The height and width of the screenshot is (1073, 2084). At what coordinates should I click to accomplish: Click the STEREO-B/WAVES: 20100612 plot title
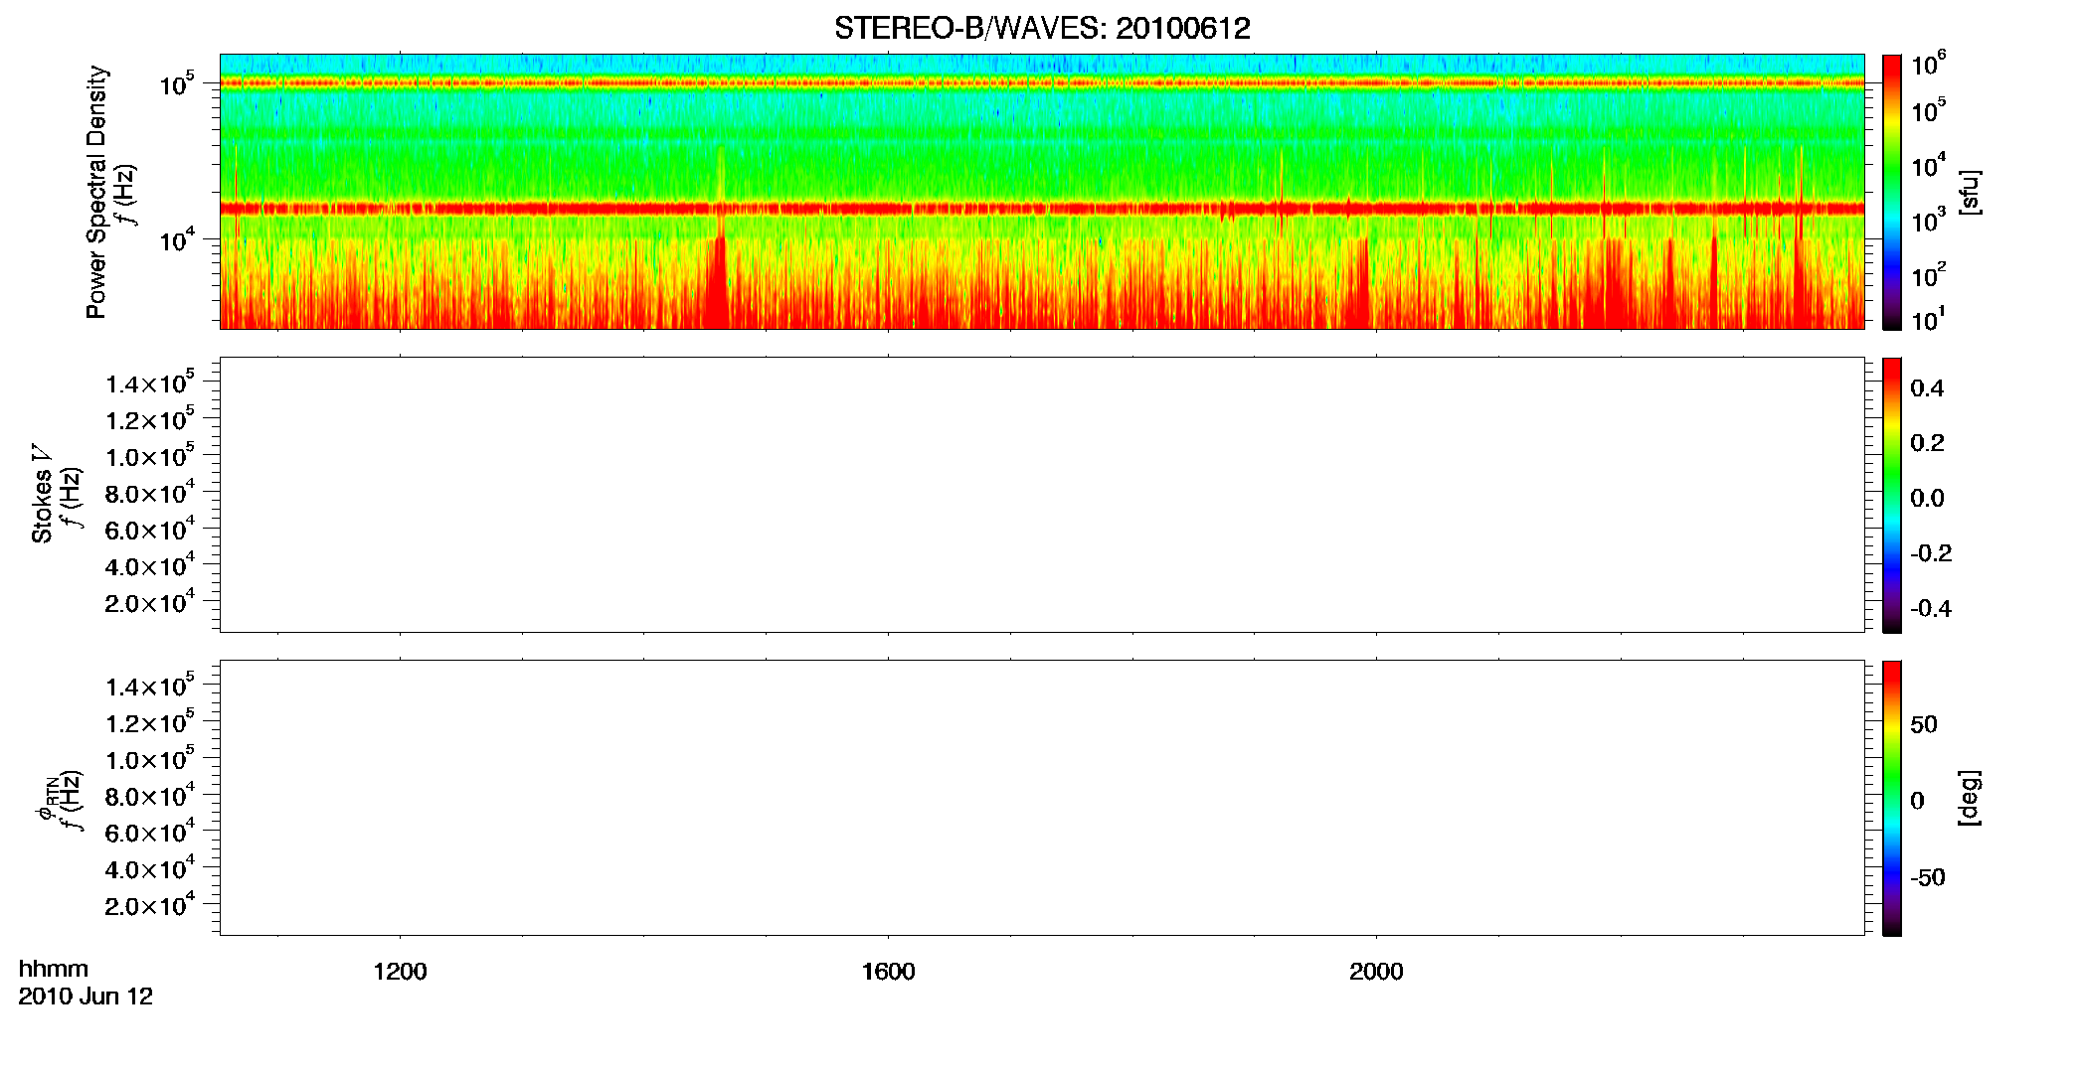tap(1042, 28)
